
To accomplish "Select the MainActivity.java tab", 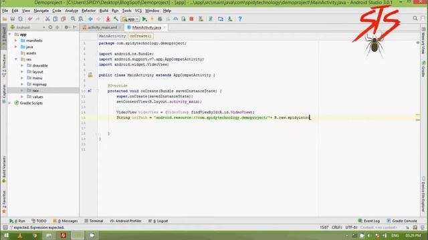I will tap(146, 27).
